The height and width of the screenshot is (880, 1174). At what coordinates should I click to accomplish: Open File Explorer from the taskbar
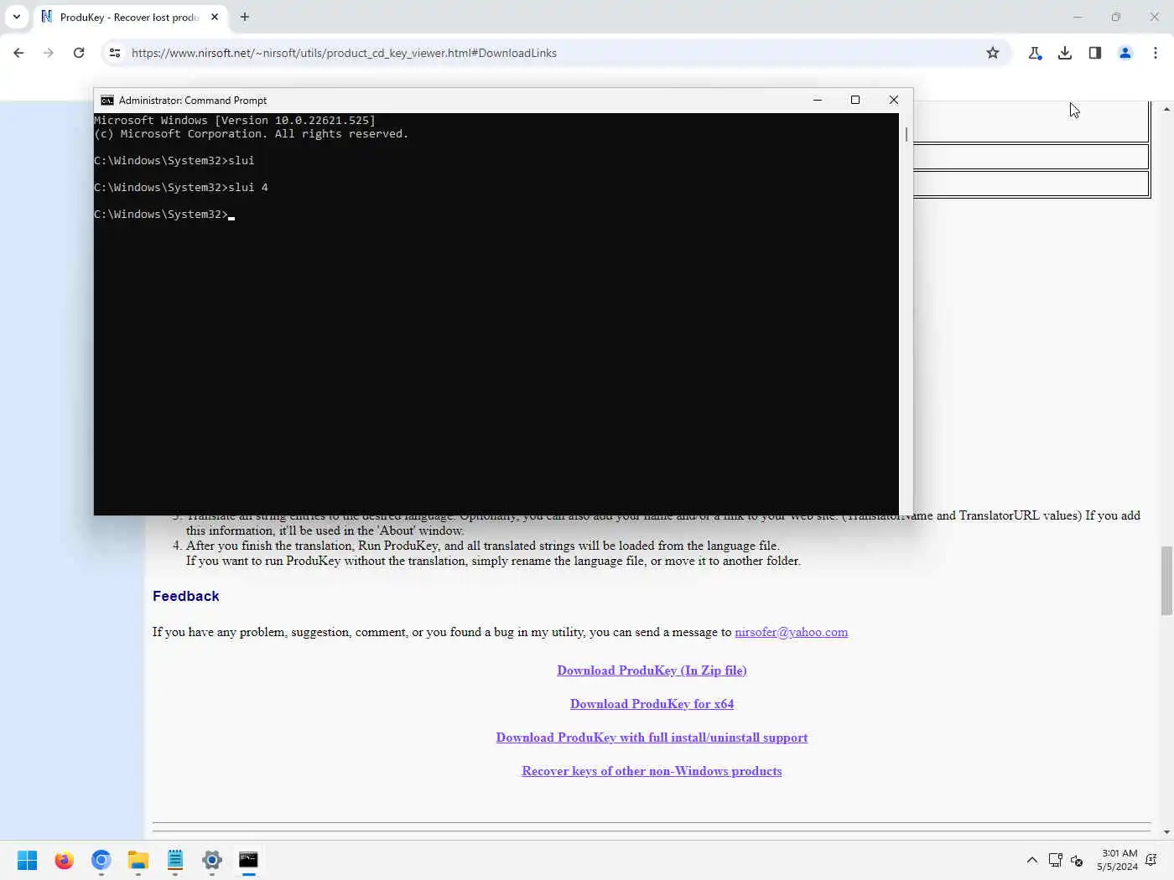pos(138,860)
